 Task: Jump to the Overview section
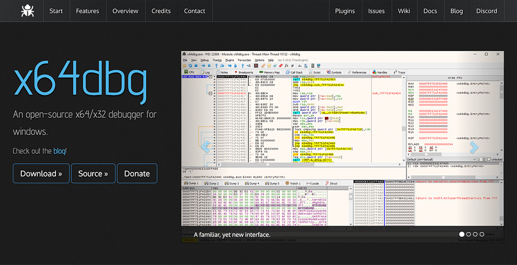pos(125,11)
